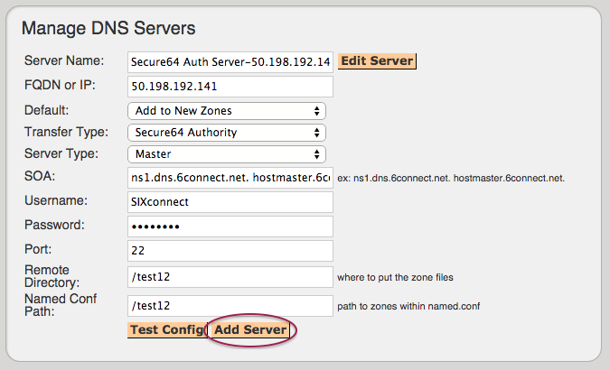Screen dimensions: 610x370
Task: Click the arrows on the Default selector
Action: 316,111
